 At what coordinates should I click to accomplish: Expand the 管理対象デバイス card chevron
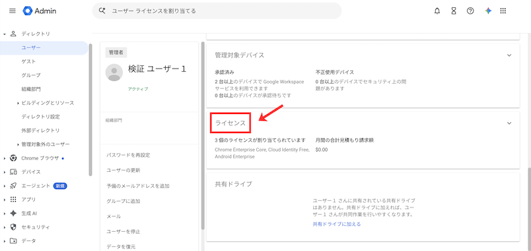pos(509,55)
